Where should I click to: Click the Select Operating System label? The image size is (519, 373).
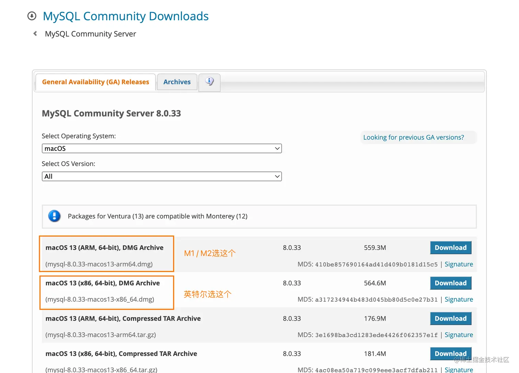click(79, 136)
